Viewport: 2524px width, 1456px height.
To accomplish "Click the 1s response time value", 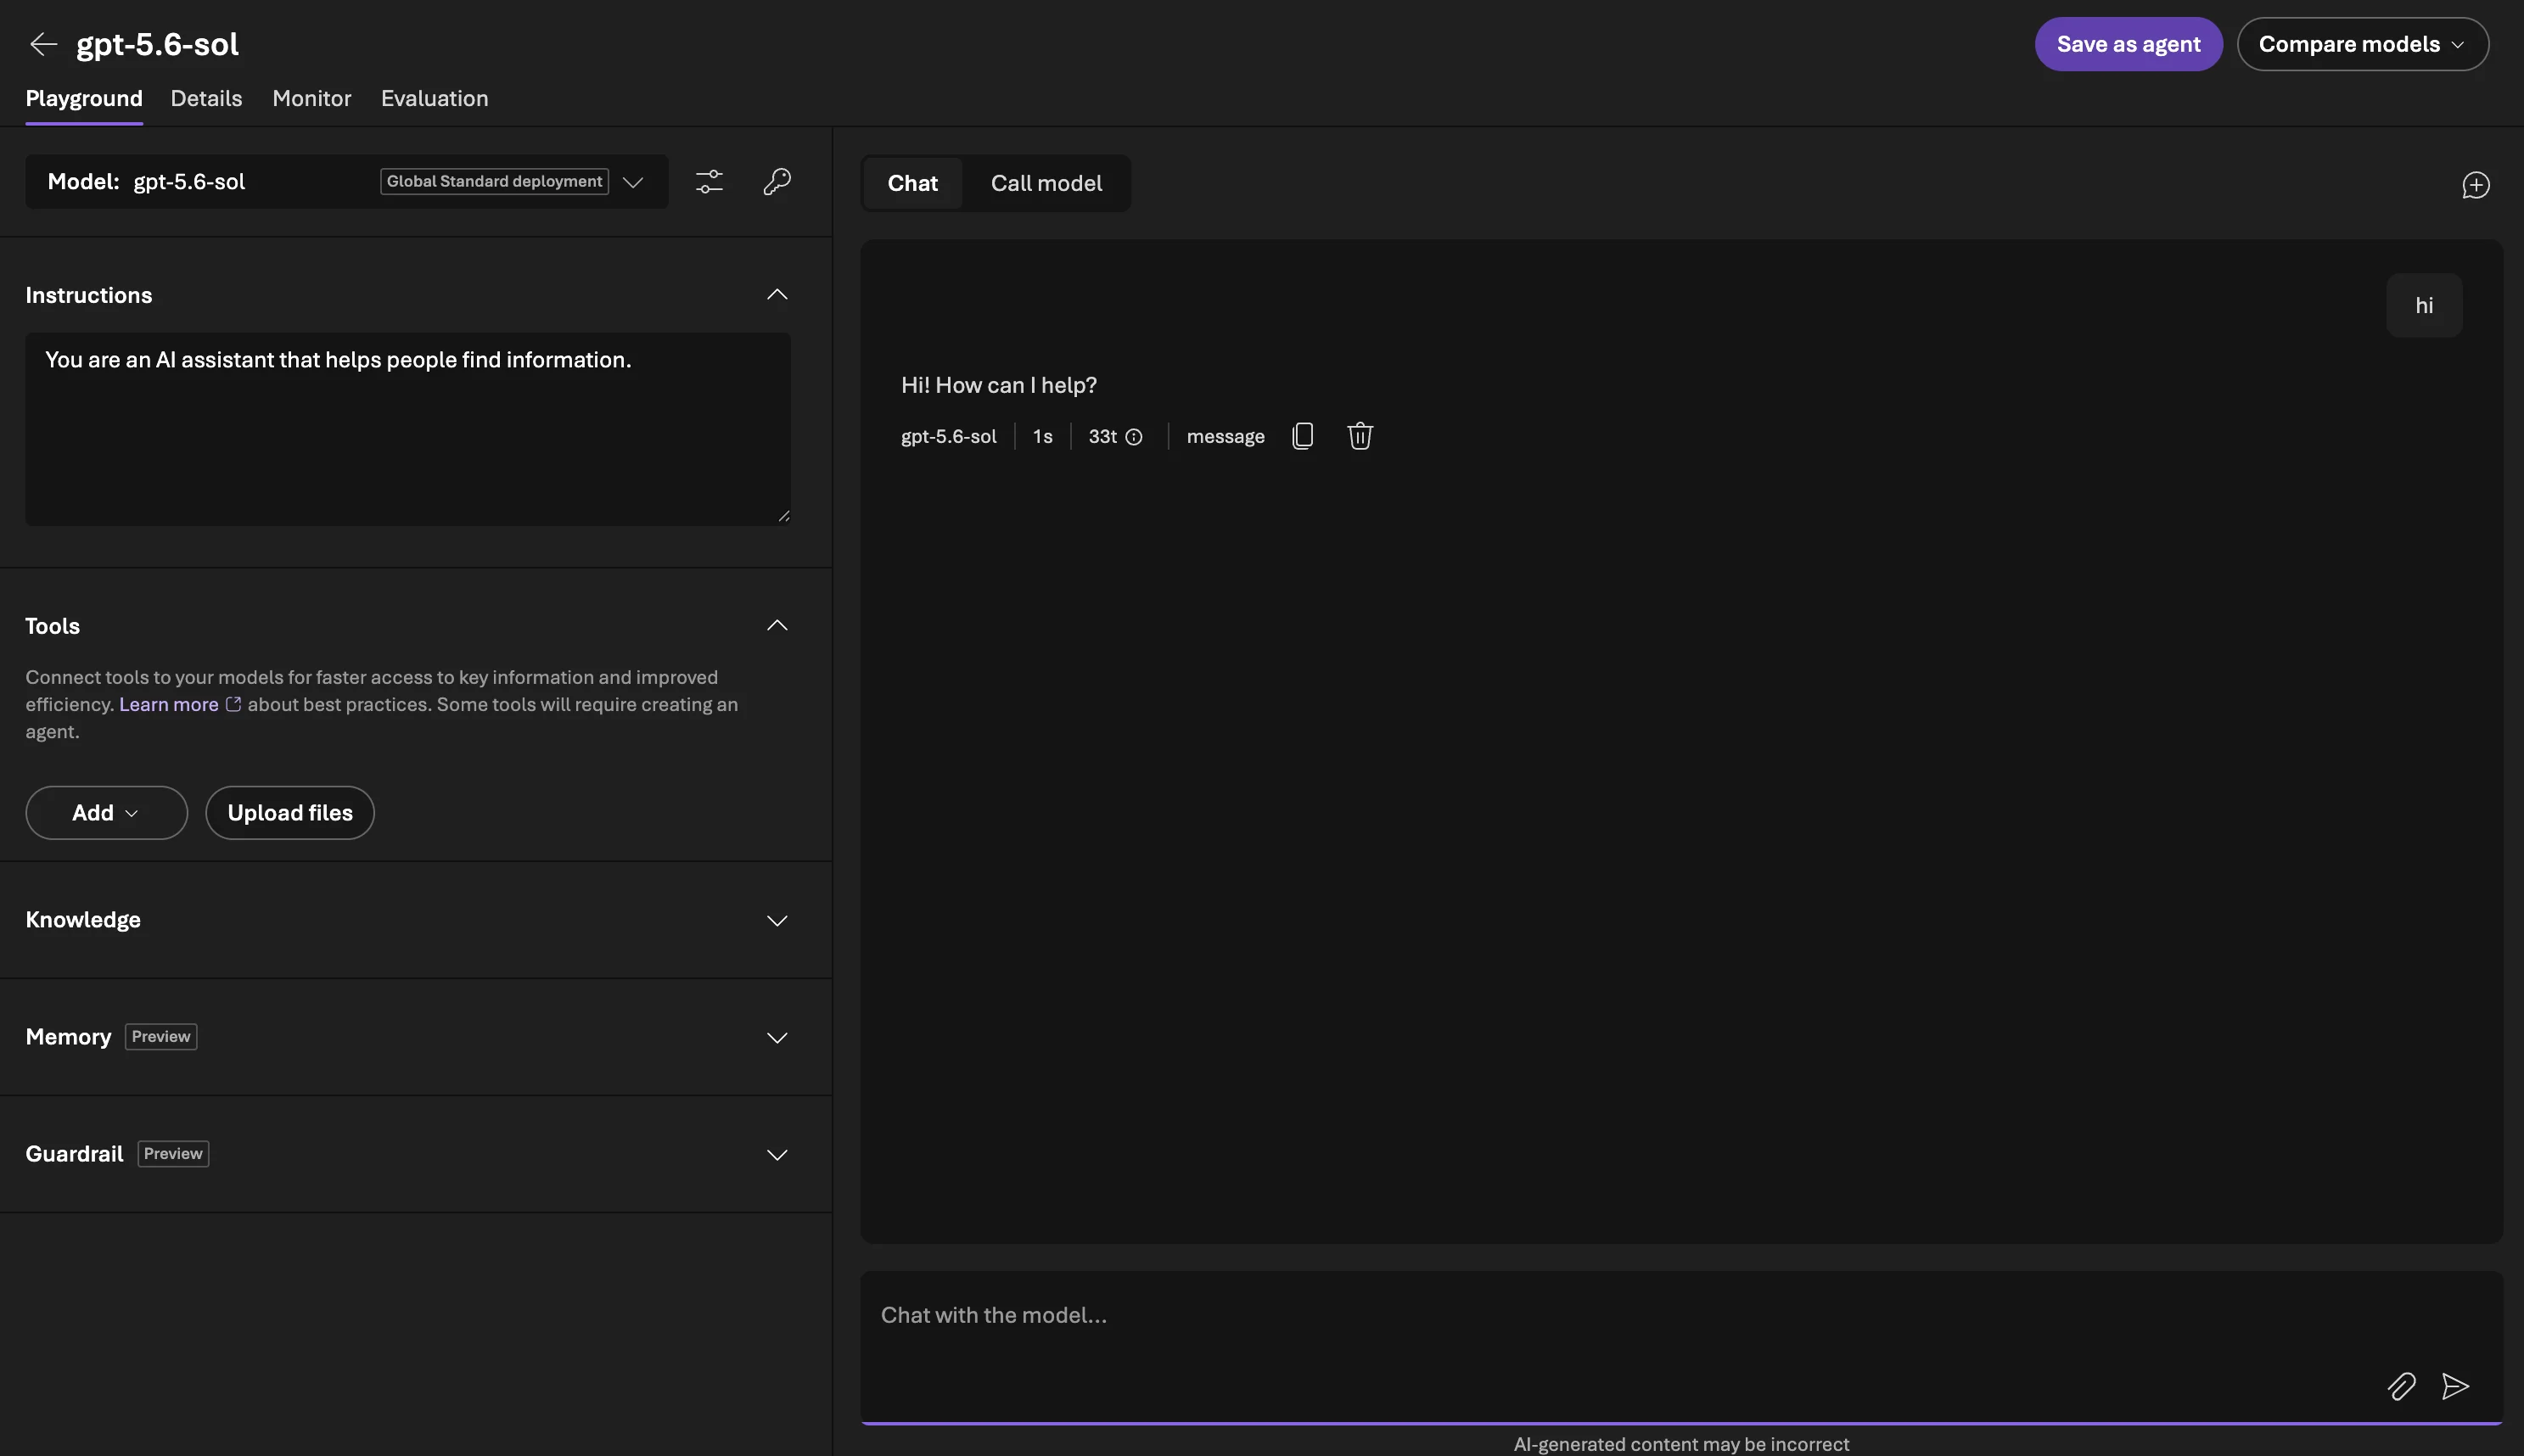I will (1042, 437).
